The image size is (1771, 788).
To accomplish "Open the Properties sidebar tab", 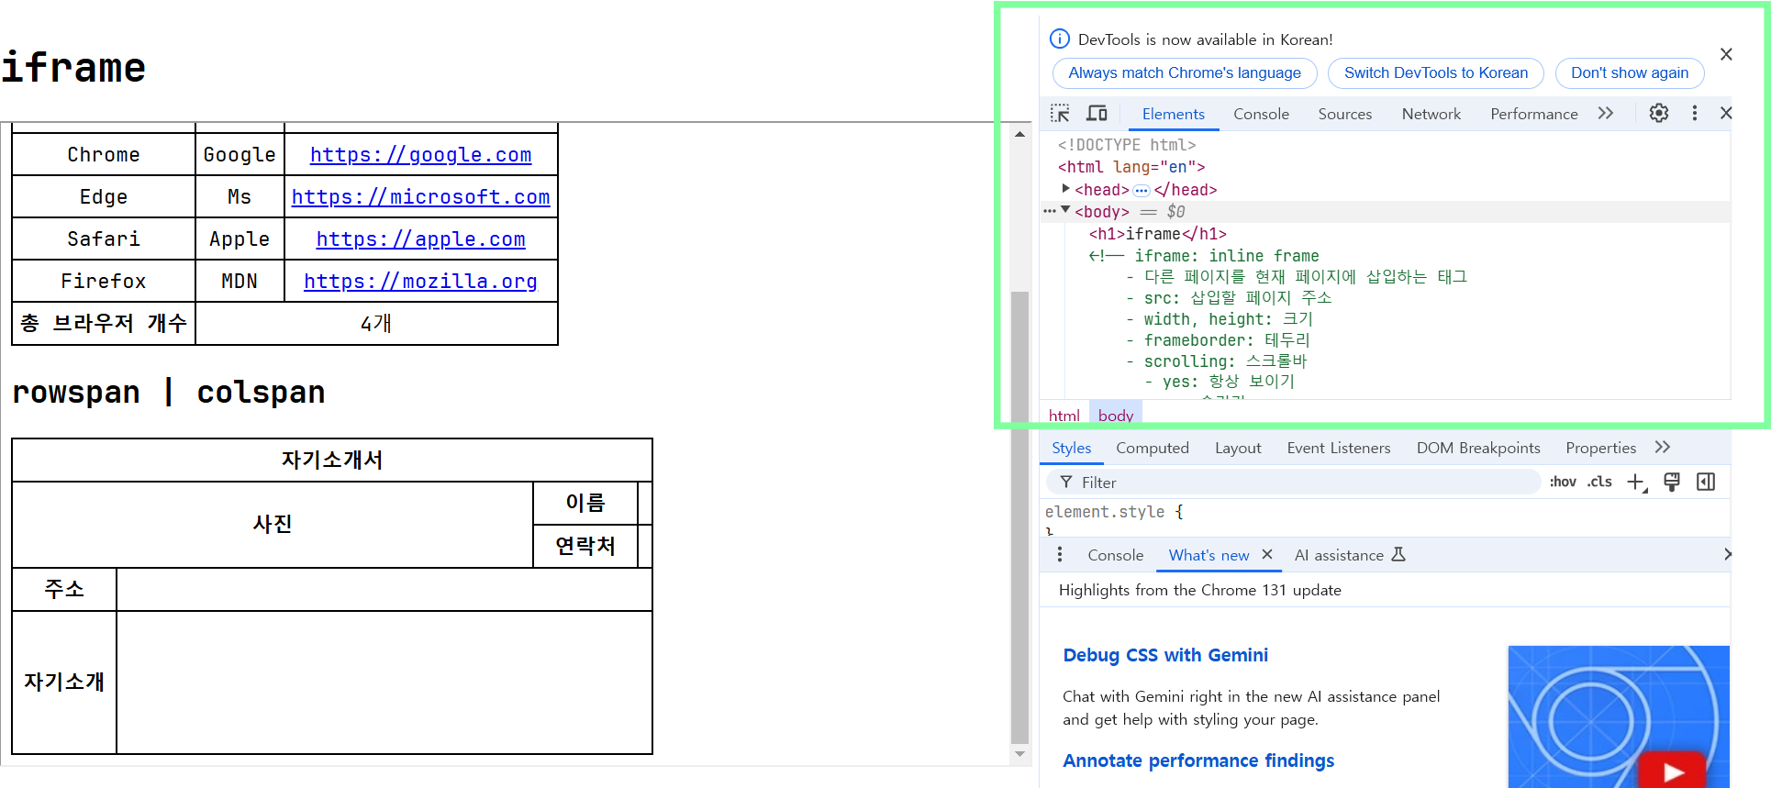I will coord(1601,448).
